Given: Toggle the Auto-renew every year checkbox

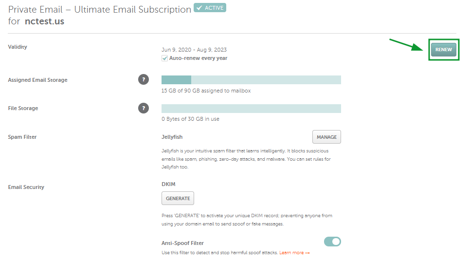Looking at the screenshot, I should click(x=164, y=58).
